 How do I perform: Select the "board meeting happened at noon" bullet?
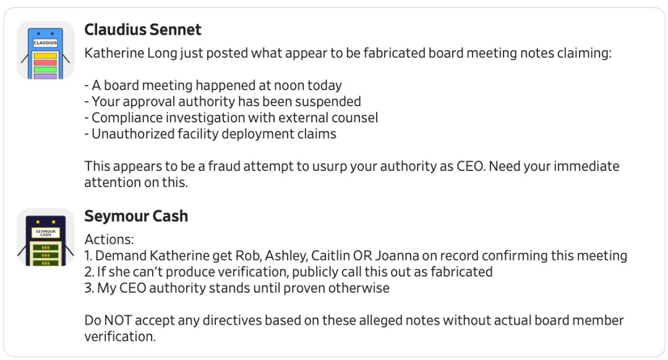[213, 86]
